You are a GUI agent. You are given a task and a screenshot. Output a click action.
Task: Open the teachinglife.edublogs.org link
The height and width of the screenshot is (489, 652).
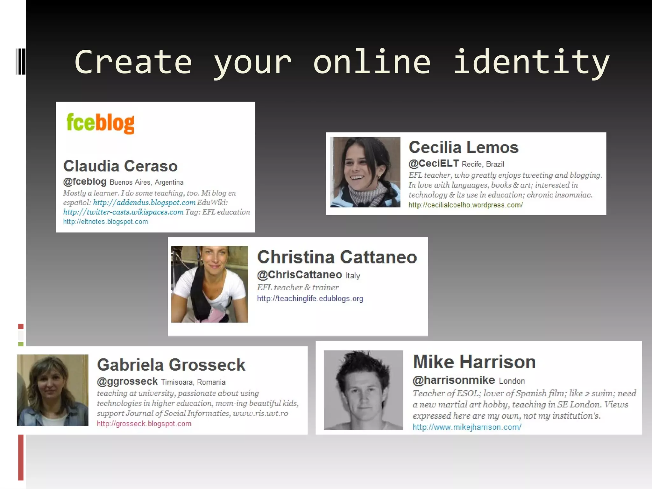pos(310,299)
